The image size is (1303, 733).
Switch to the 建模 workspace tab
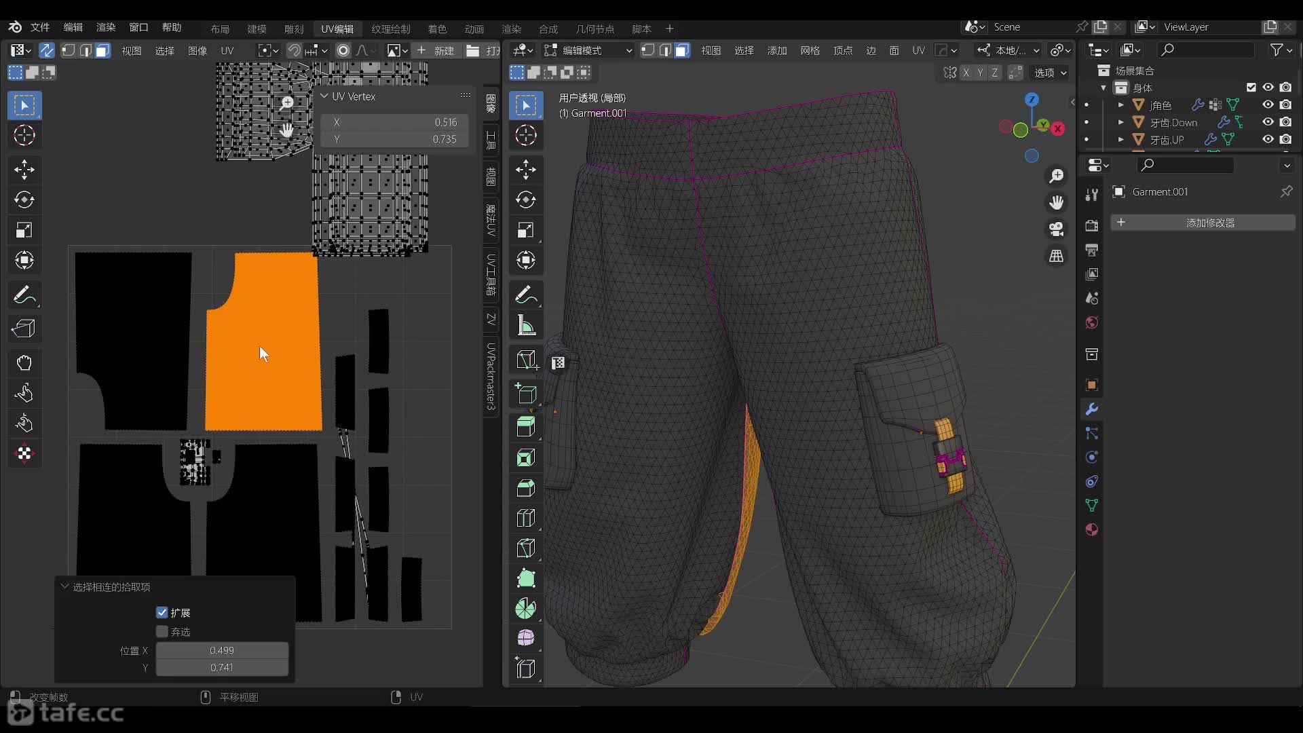(x=257, y=29)
